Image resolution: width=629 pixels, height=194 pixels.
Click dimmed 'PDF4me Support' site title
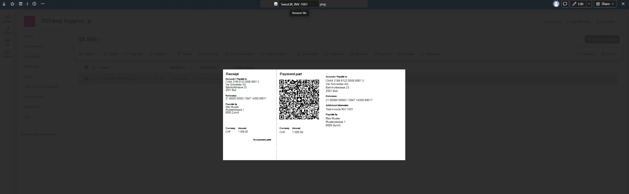click(x=63, y=21)
